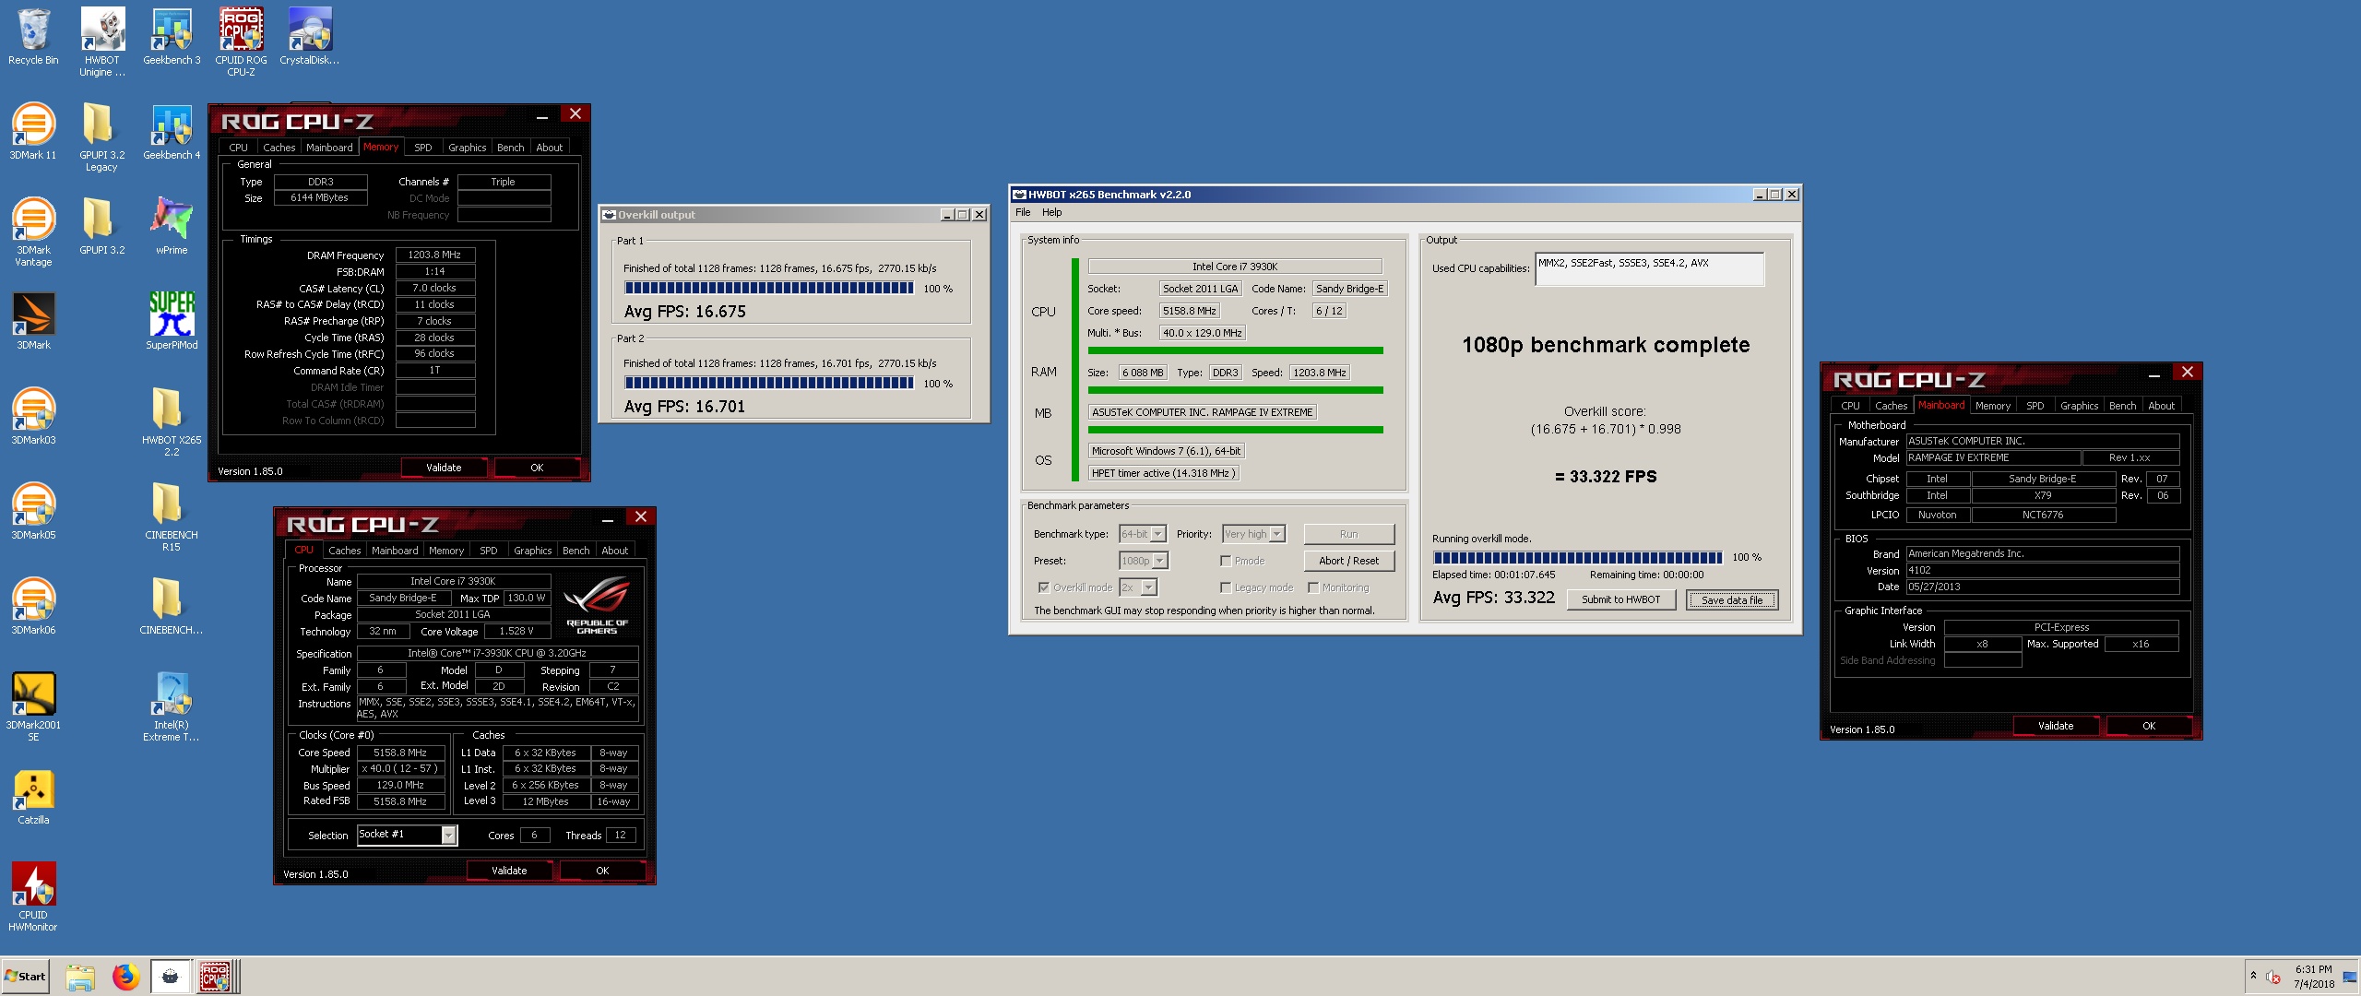The height and width of the screenshot is (996, 2361).
Task: Show hidden system tray icons arrow
Action: coord(2253,976)
